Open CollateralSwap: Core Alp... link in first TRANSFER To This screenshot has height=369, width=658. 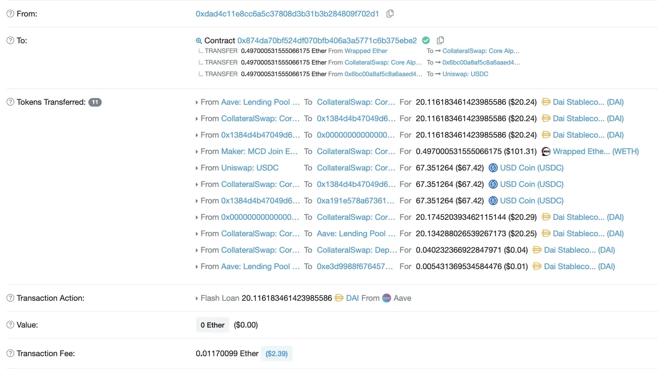[481, 51]
